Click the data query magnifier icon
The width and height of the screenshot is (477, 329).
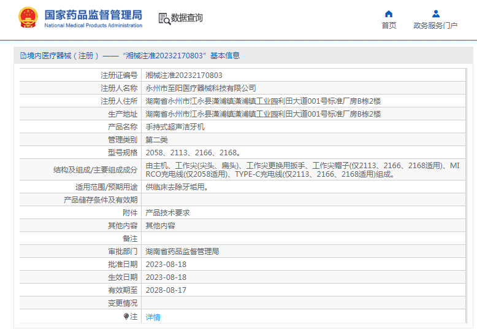164,18
